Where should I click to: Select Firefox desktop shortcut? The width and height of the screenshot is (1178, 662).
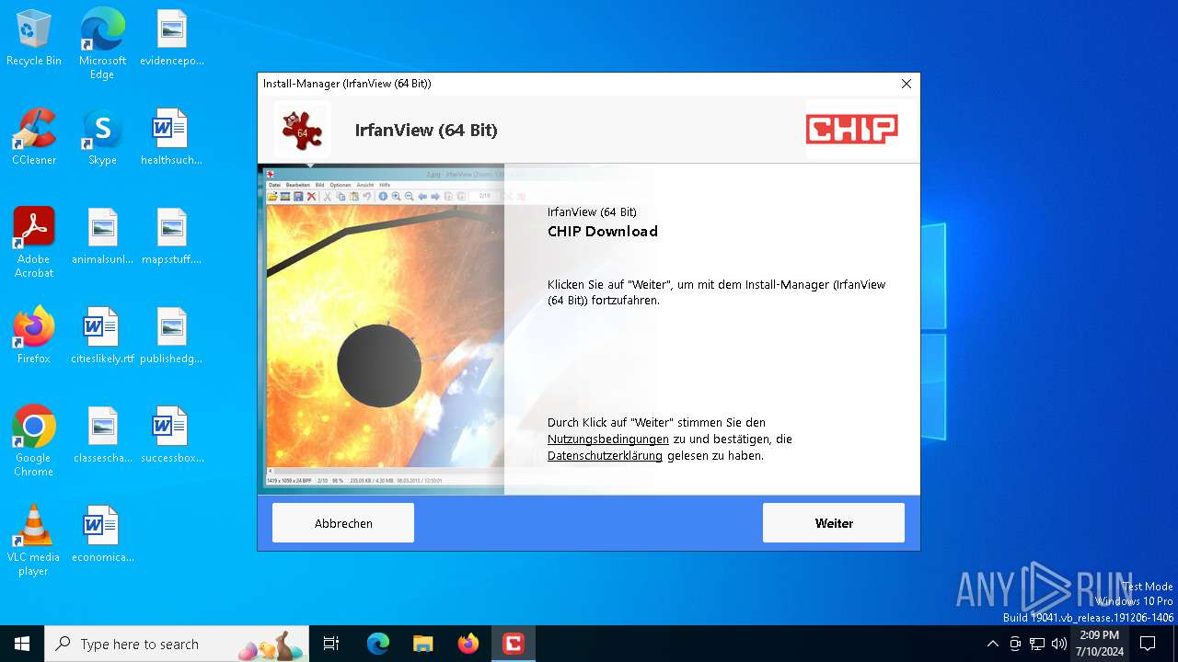(34, 336)
